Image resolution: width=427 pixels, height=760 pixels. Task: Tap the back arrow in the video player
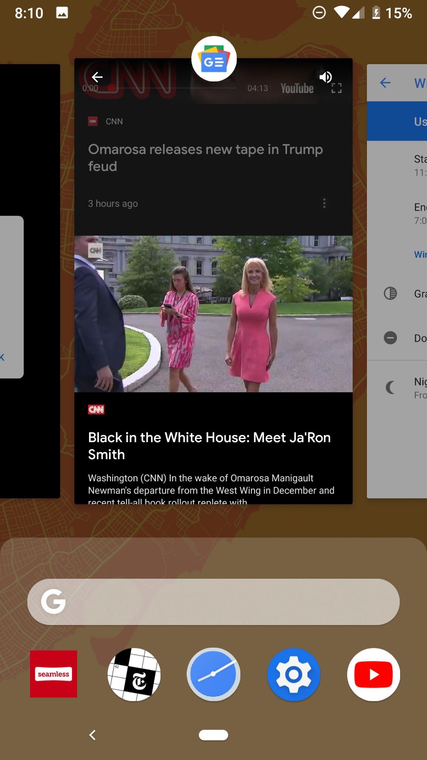[x=97, y=77]
